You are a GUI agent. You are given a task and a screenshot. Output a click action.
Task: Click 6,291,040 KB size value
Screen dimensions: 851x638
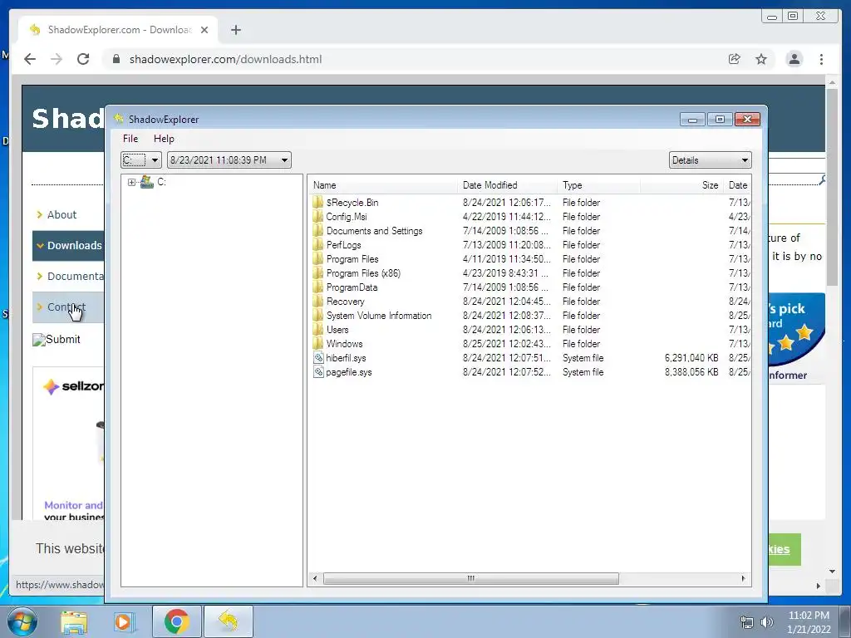tap(691, 358)
